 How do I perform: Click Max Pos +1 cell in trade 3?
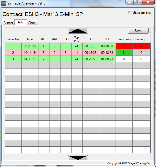point(77,59)
